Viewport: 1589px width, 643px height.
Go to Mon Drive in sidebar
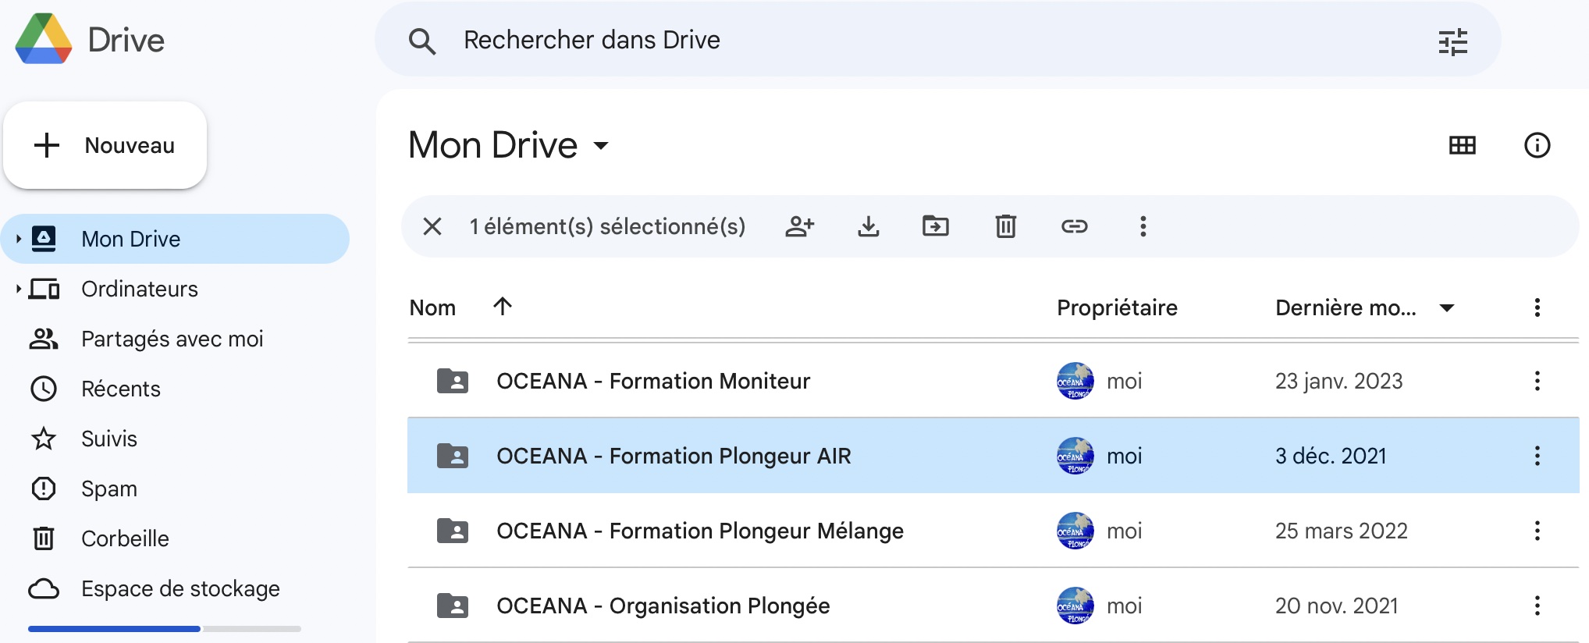[x=176, y=239]
